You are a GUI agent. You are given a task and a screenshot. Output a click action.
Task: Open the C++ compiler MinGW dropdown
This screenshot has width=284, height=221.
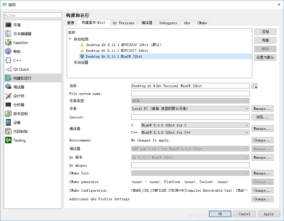pyautogui.click(x=195, y=132)
